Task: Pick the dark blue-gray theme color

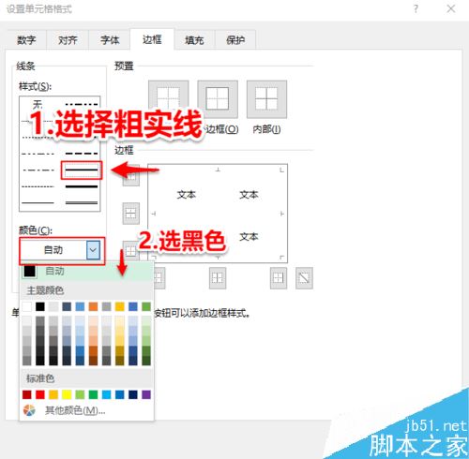Action: tap(67, 306)
